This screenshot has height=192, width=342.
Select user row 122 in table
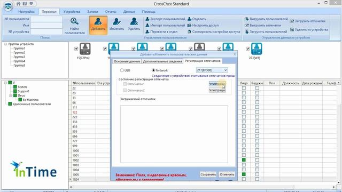75,112
